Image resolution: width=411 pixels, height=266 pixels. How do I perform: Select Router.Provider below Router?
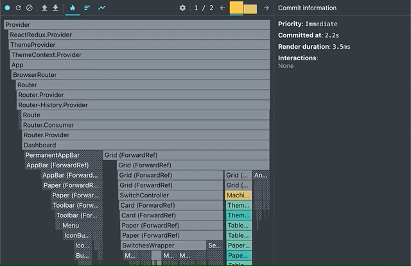tap(143, 95)
